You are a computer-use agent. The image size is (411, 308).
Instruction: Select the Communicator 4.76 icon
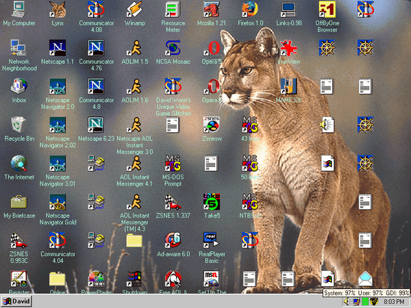pos(96,48)
